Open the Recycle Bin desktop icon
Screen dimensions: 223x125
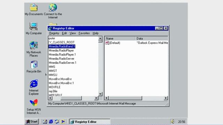pos(34,65)
